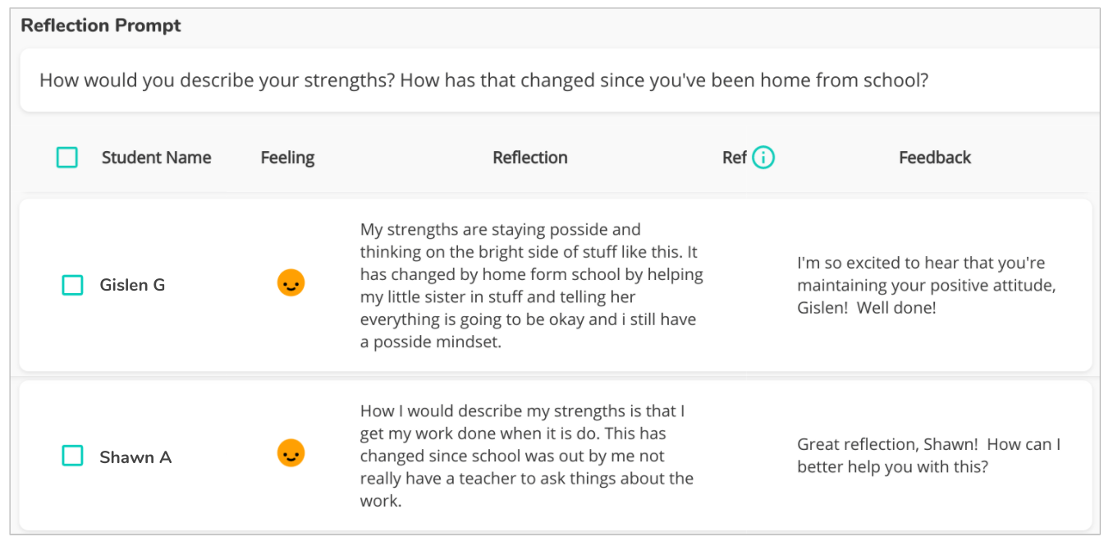Open Shawn A's student profile
Viewport: 1113px width, 546px height.
click(135, 457)
